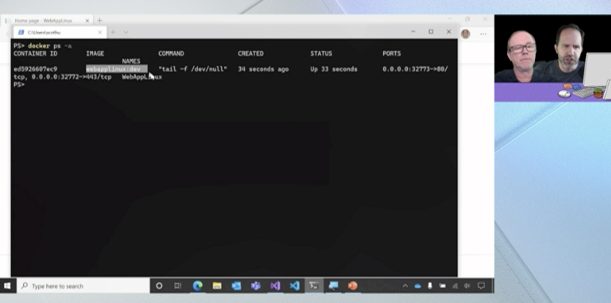Open PowerPoint from the taskbar
Screen dimensions: 611x303
tap(353, 286)
